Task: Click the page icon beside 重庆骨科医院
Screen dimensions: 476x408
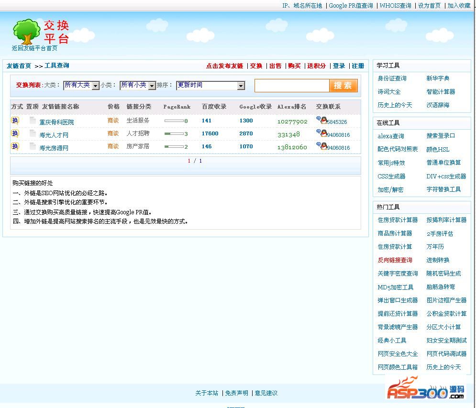Action: pyautogui.click(x=33, y=121)
